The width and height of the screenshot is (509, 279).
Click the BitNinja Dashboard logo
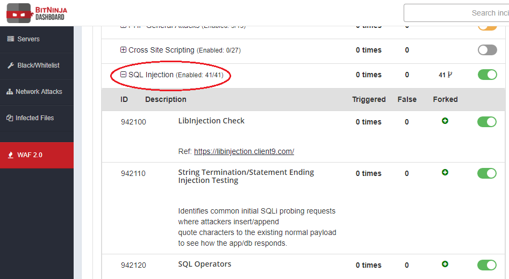click(37, 13)
